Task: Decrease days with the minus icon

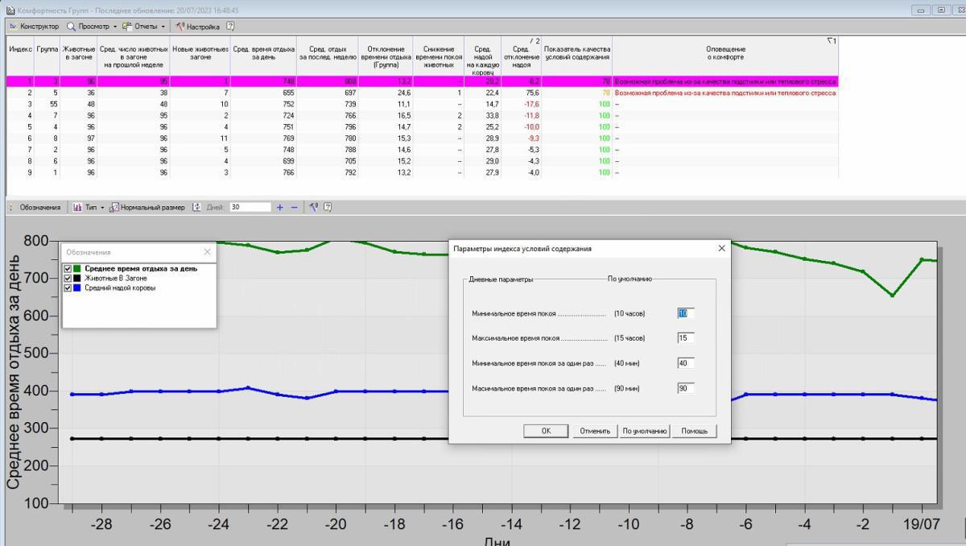Action: pyautogui.click(x=294, y=207)
